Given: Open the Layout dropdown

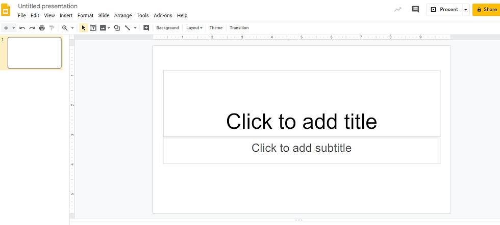Looking at the screenshot, I should (x=194, y=27).
